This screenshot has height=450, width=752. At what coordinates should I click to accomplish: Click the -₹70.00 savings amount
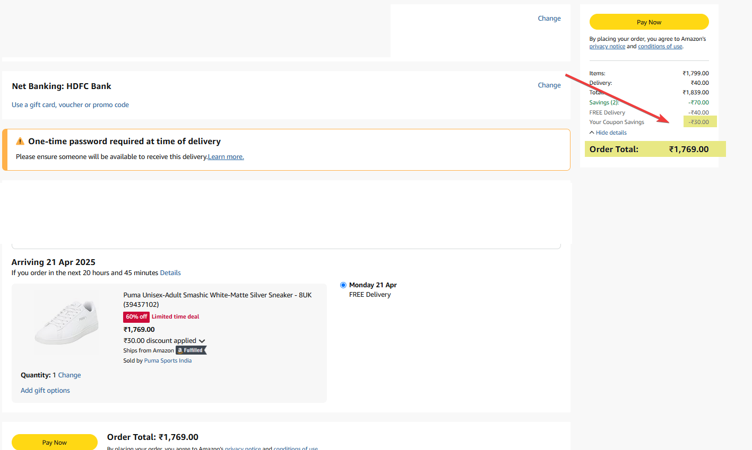point(699,102)
